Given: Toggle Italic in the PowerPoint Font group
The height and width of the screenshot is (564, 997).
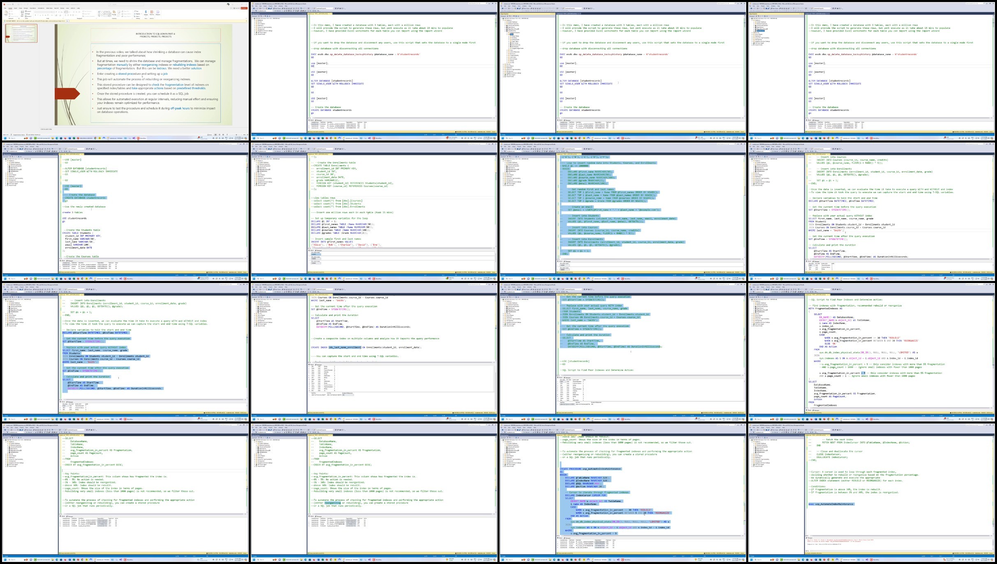Looking at the screenshot, I should coord(38,15).
